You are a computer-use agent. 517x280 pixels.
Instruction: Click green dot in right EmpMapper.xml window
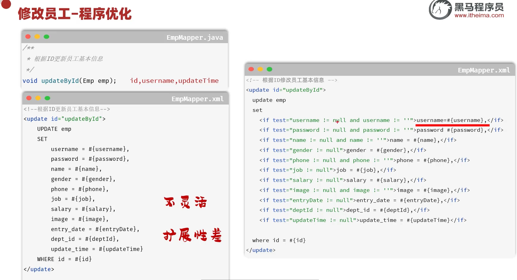point(270,69)
